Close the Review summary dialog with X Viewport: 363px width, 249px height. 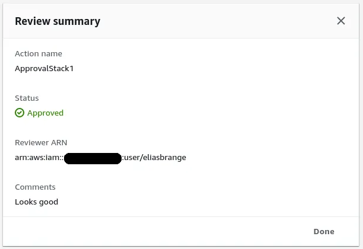point(341,21)
